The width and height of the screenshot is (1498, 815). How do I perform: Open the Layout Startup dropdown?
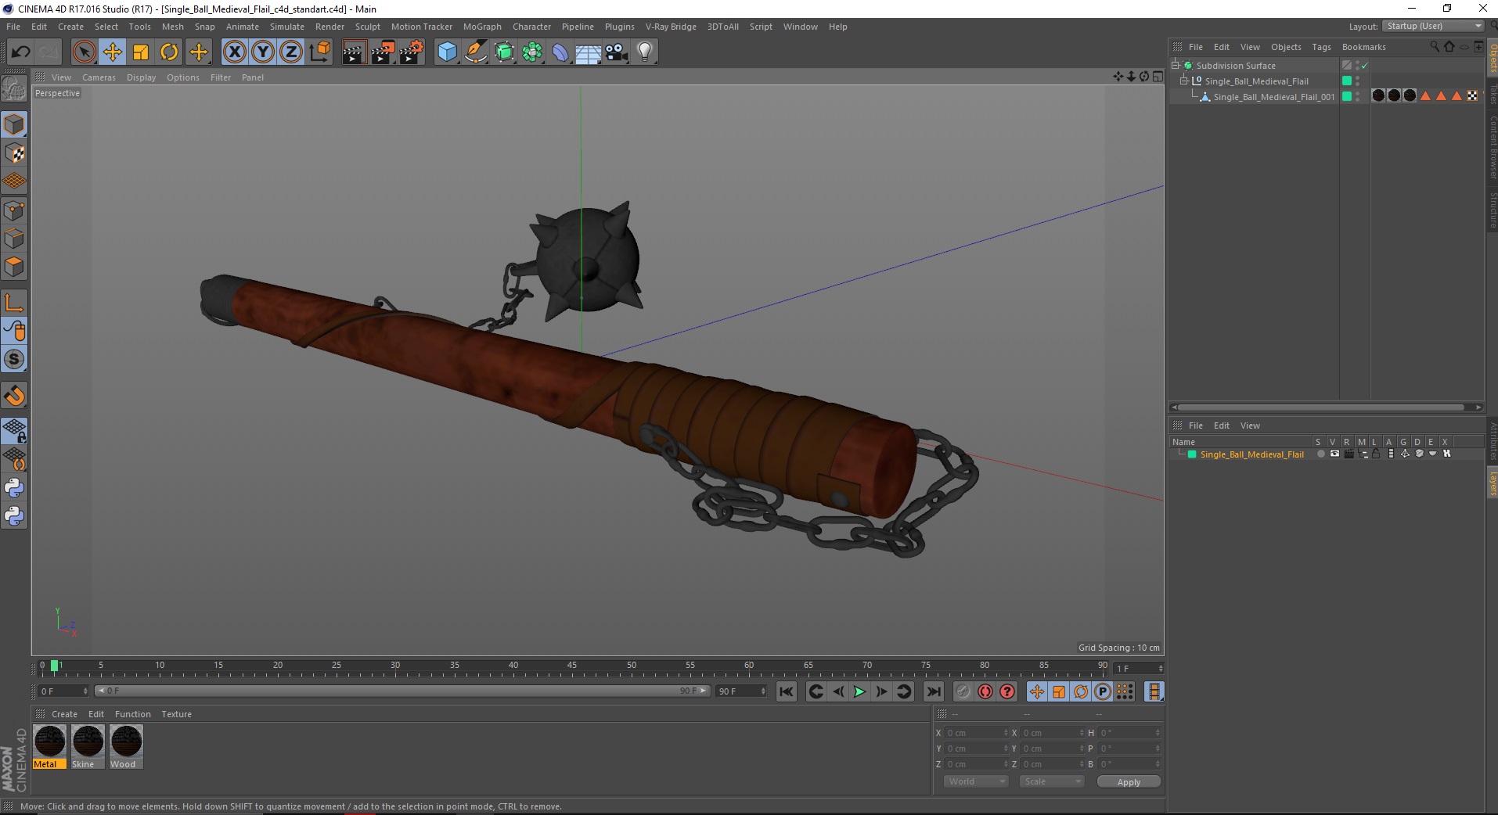point(1433,26)
